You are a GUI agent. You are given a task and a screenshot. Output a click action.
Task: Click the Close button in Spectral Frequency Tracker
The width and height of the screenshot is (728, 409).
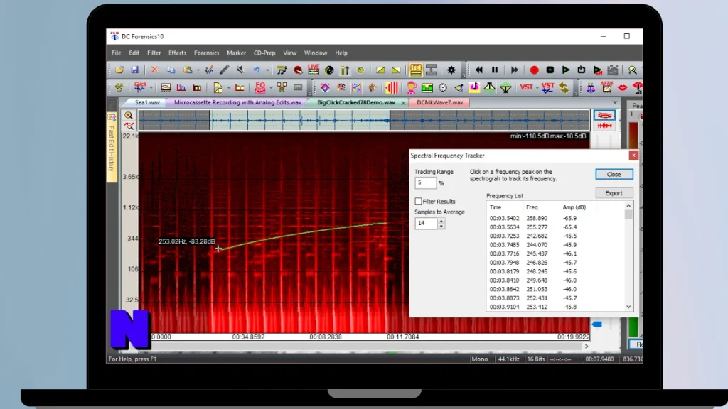pos(614,175)
